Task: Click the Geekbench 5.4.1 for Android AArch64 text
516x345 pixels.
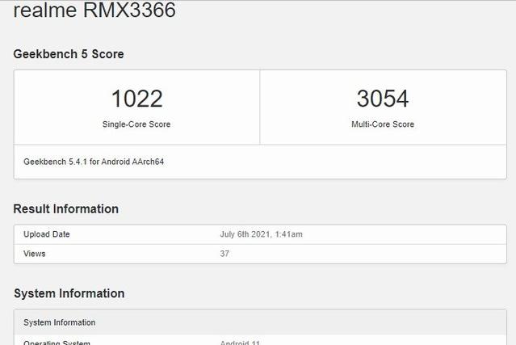Action: [94, 162]
